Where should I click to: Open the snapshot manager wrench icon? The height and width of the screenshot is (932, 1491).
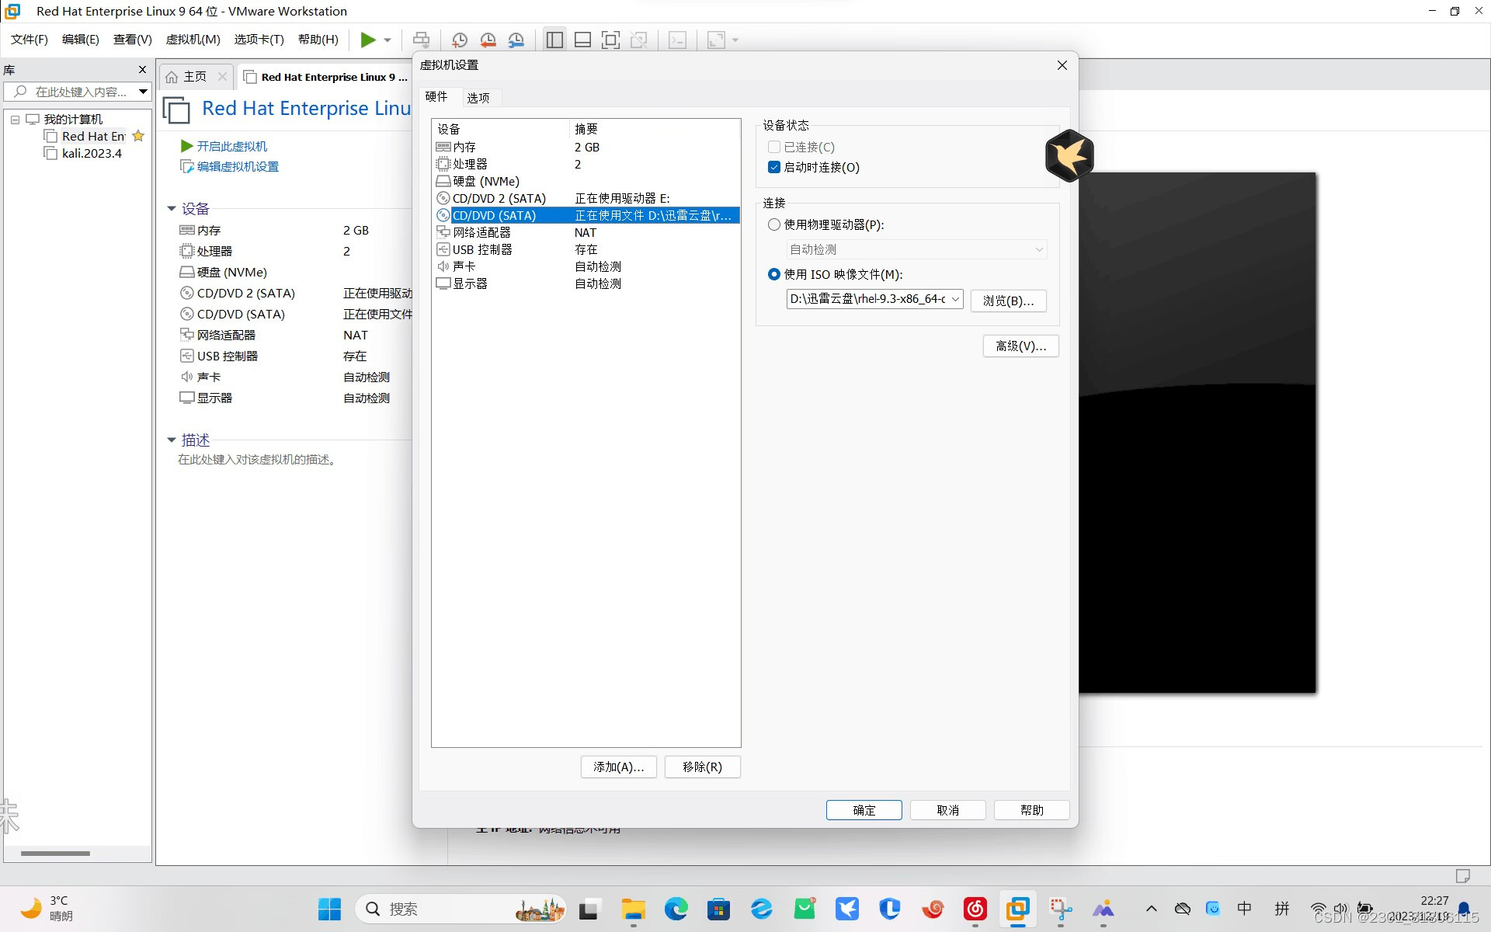(516, 40)
